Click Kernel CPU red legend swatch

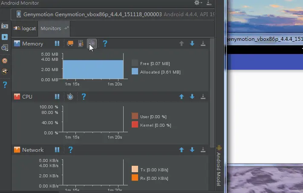click(135, 125)
